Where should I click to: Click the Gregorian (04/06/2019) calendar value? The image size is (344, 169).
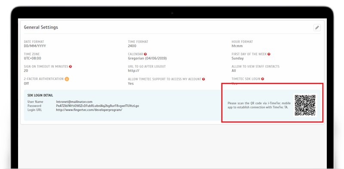pyautogui.click(x=147, y=59)
